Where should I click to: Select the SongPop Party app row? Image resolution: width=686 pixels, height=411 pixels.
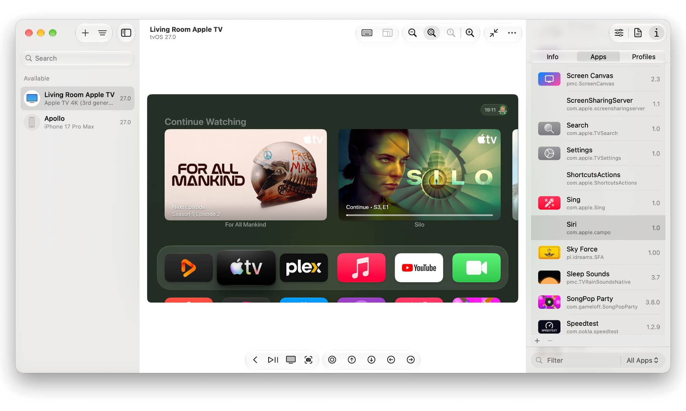click(x=598, y=302)
